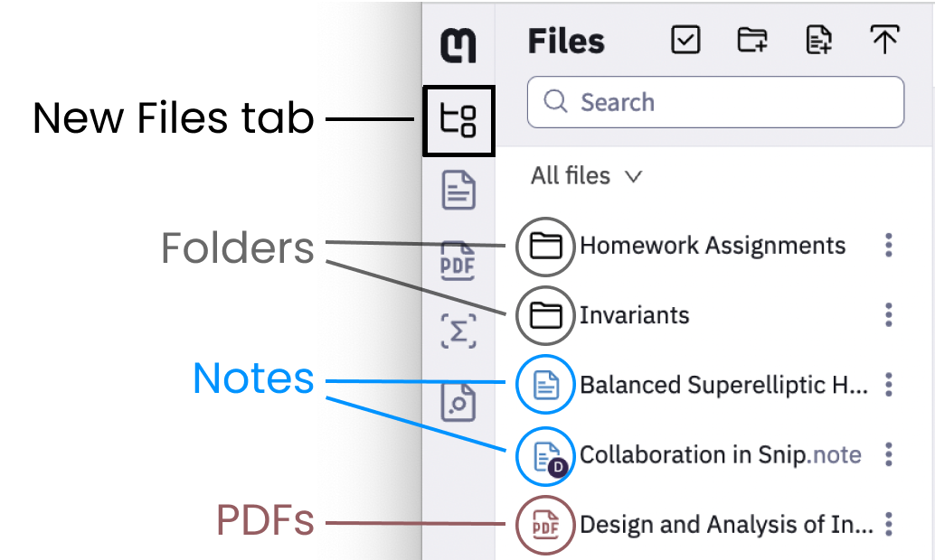Expand the All files dropdown

586,176
